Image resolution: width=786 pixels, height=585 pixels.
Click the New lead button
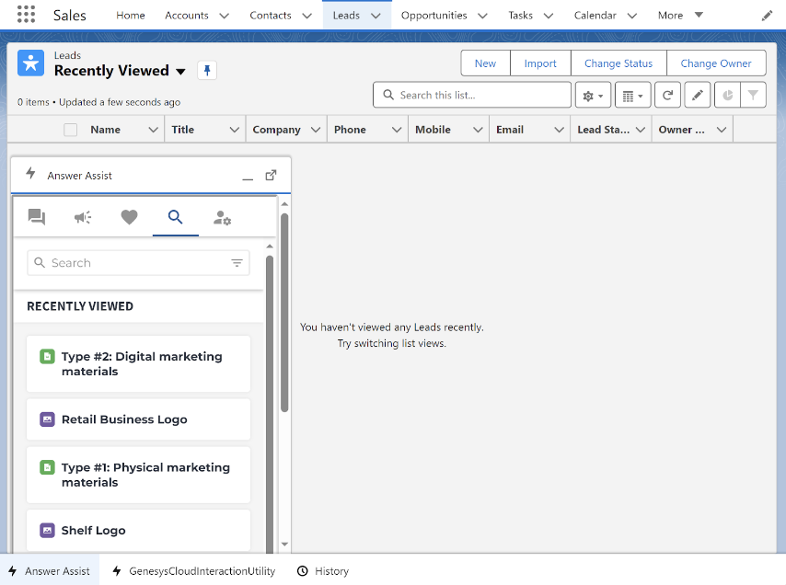click(485, 63)
